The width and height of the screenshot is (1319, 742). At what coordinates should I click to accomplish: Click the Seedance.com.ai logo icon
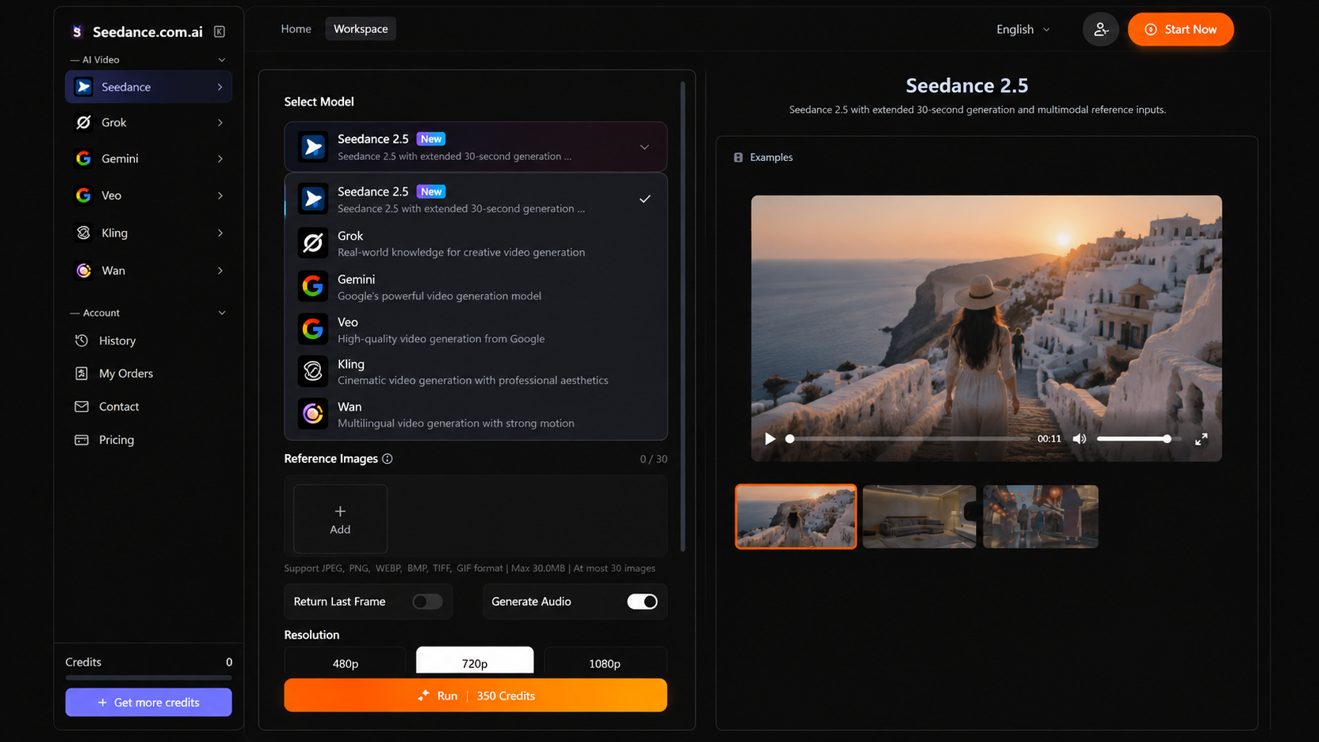[x=77, y=32]
